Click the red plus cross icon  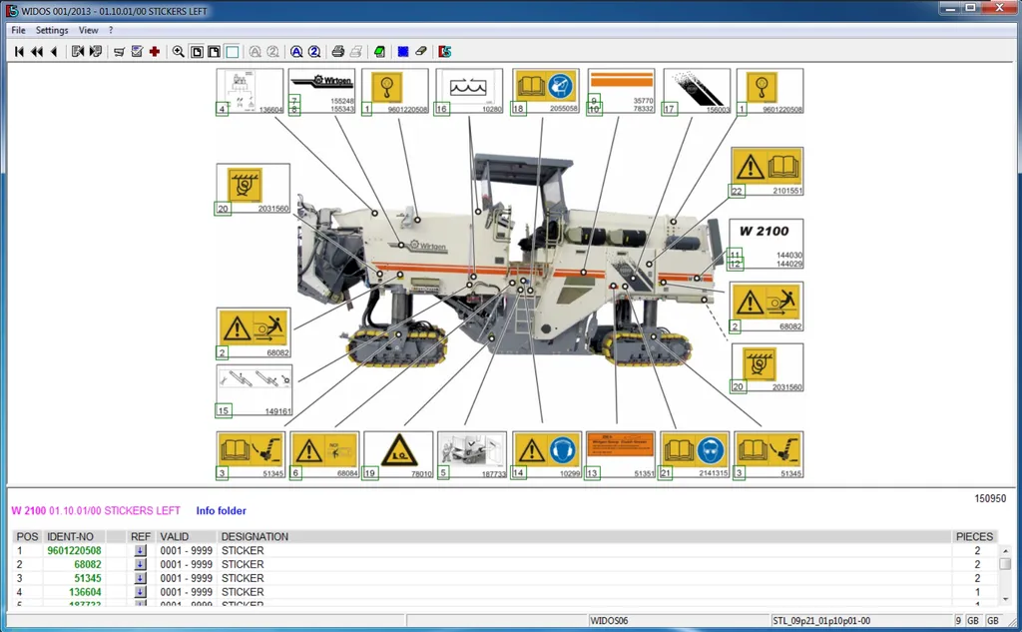tap(155, 52)
